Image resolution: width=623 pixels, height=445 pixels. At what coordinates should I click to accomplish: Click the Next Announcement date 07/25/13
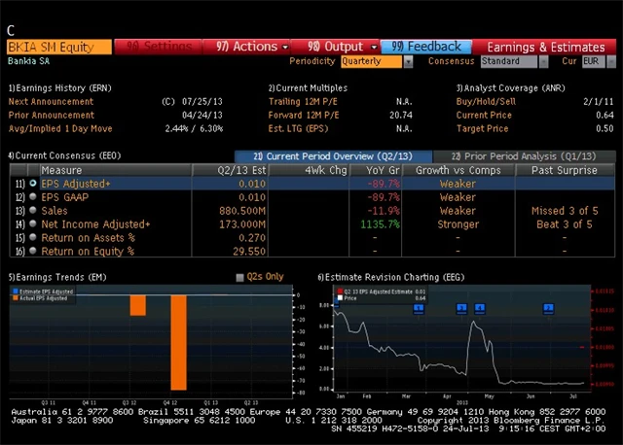202,101
